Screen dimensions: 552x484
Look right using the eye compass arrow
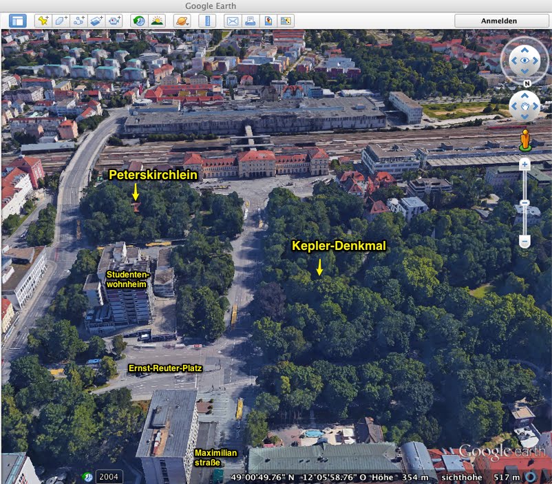click(x=535, y=61)
